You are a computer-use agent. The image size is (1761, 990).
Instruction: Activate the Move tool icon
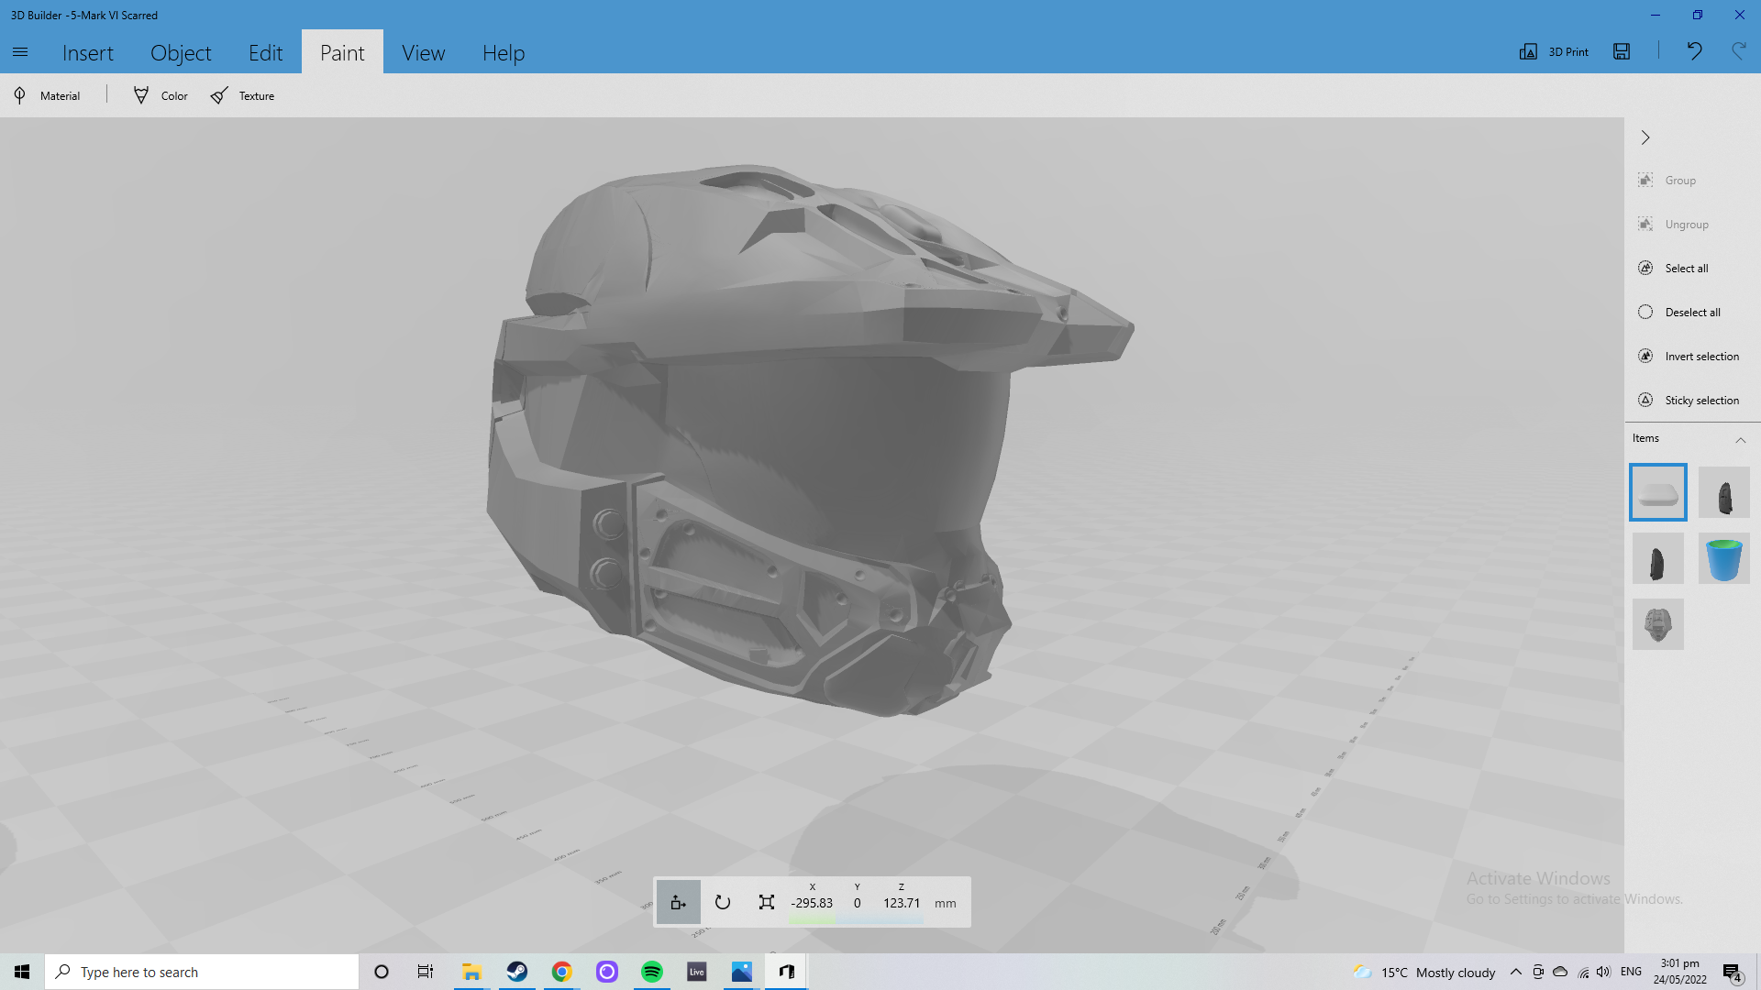[679, 902]
